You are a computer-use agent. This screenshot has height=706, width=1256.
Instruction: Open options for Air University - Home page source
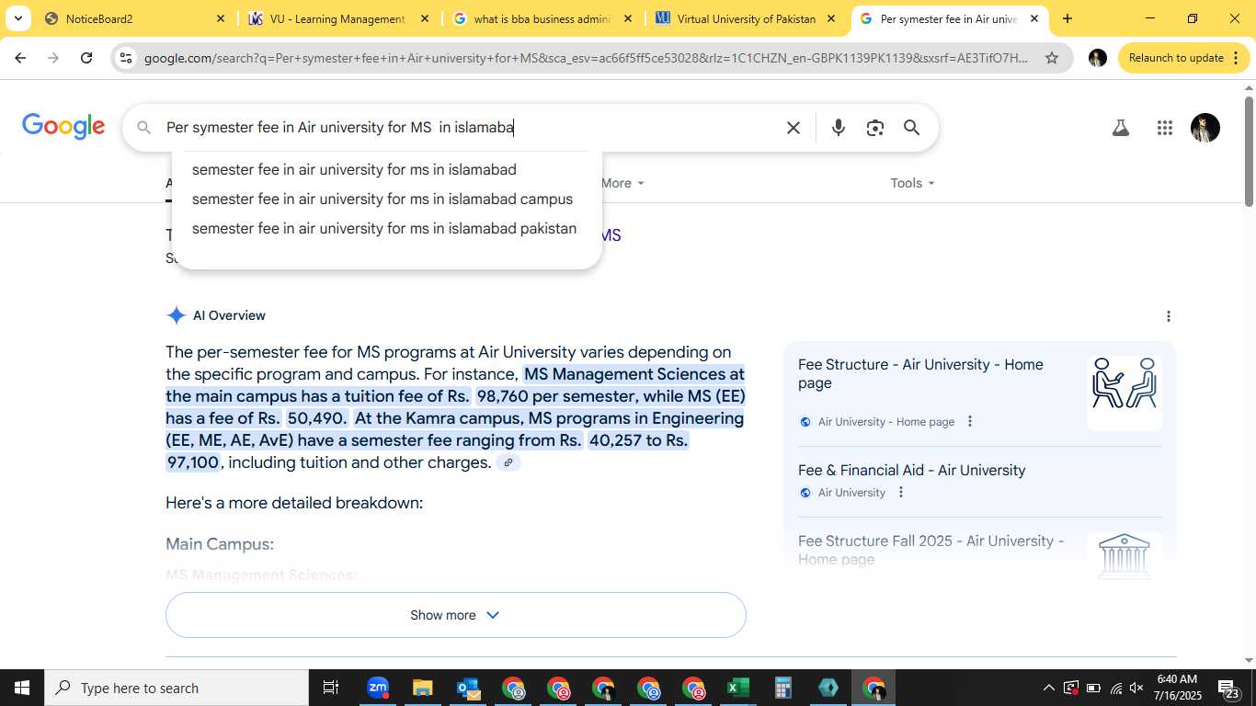click(969, 422)
